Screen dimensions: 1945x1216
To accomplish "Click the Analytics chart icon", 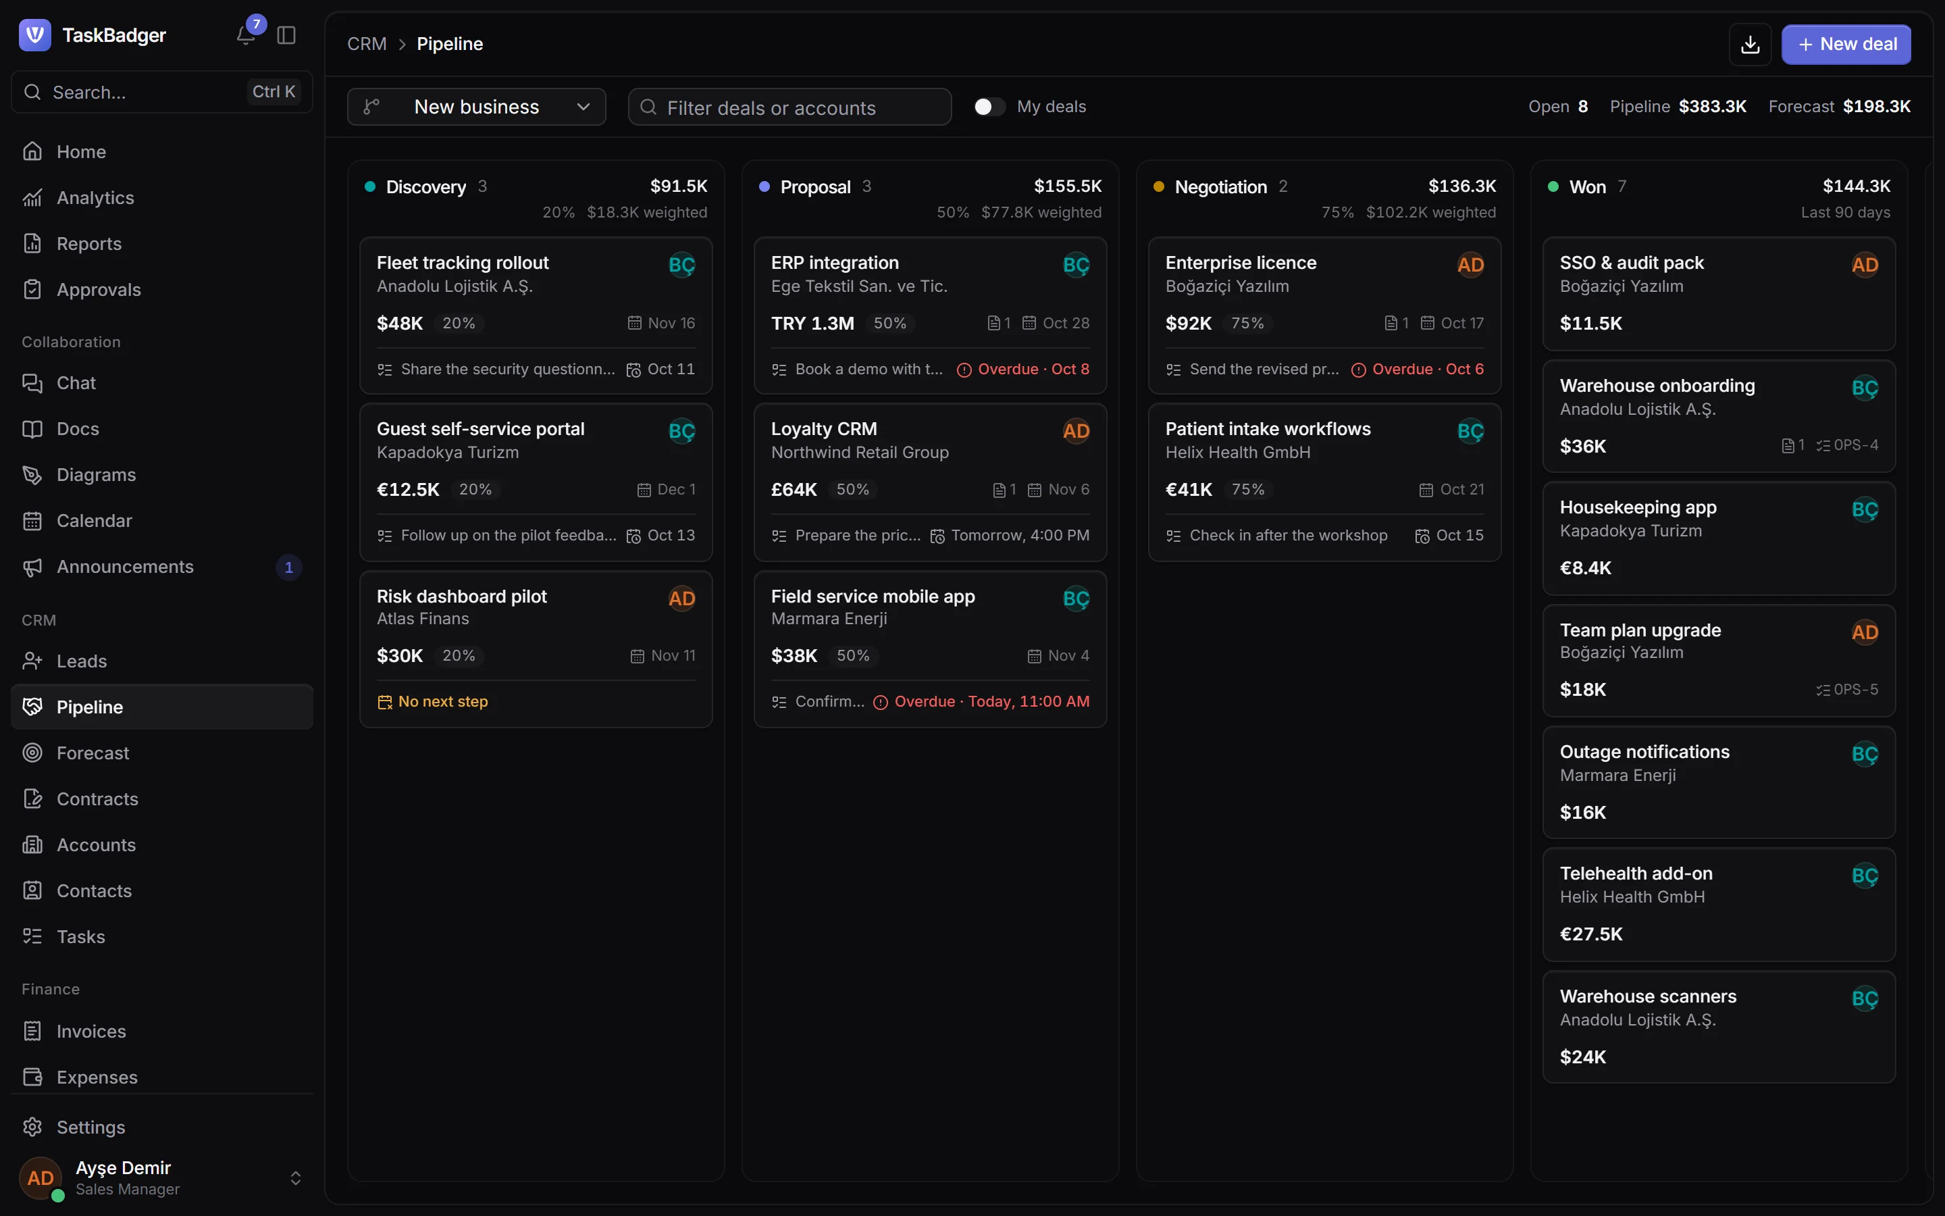I will click(32, 197).
